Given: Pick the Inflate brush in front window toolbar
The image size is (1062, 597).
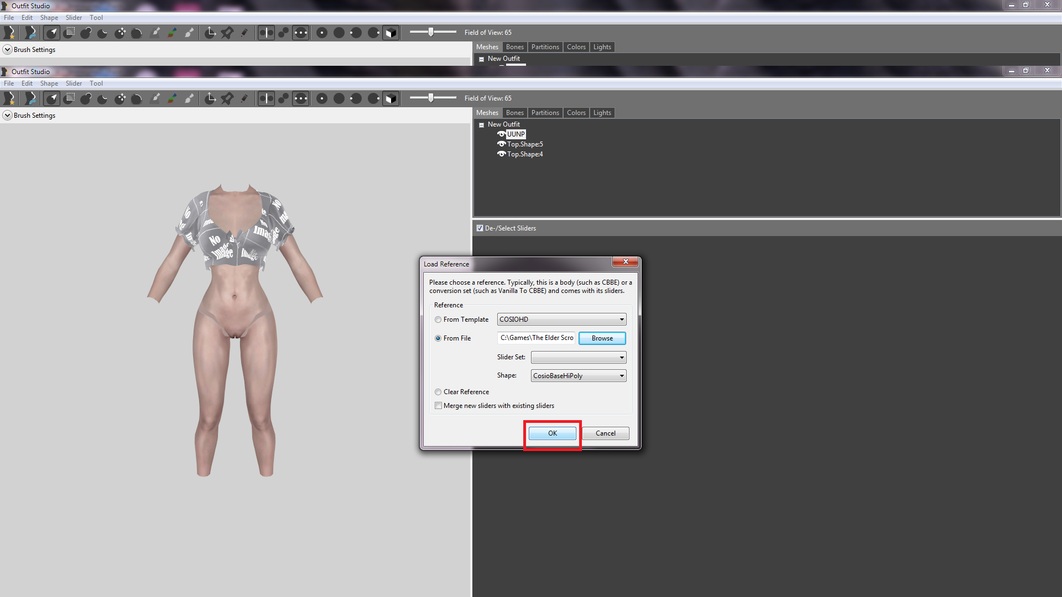Looking at the screenshot, I should 86,98.
